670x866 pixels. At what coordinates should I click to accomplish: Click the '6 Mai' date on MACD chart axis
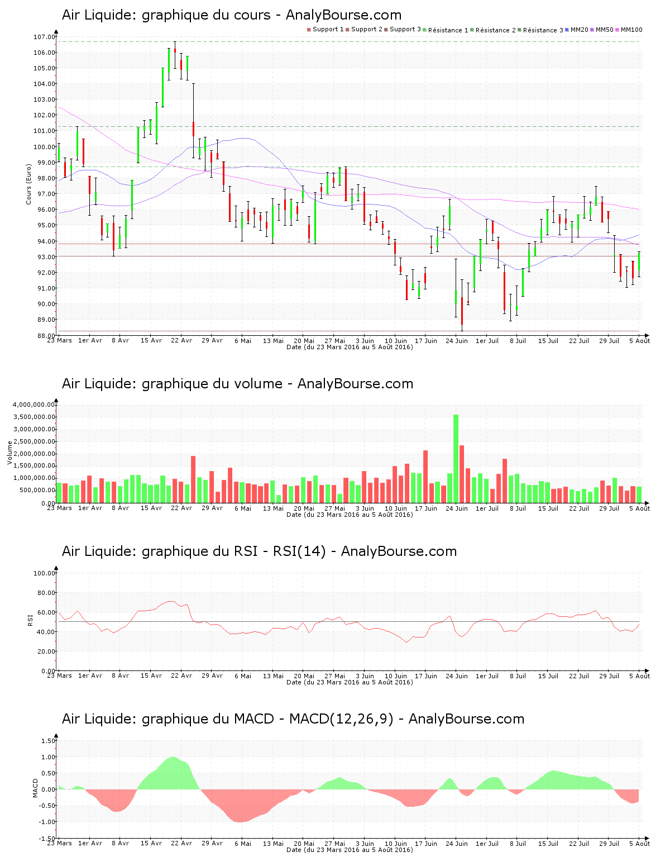243,843
